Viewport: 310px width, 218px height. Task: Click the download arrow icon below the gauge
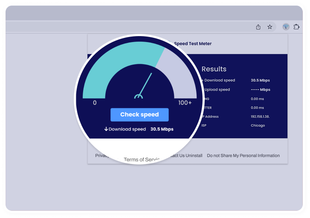(x=106, y=129)
